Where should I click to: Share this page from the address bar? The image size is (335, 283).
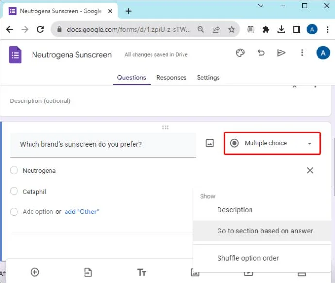216,29
